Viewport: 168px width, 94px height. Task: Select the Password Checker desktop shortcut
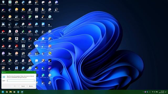coord(43,10)
